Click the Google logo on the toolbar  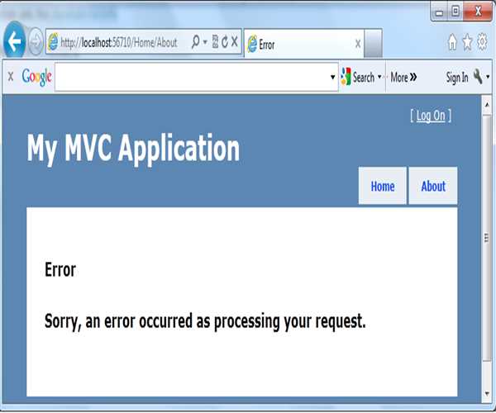[x=36, y=77]
